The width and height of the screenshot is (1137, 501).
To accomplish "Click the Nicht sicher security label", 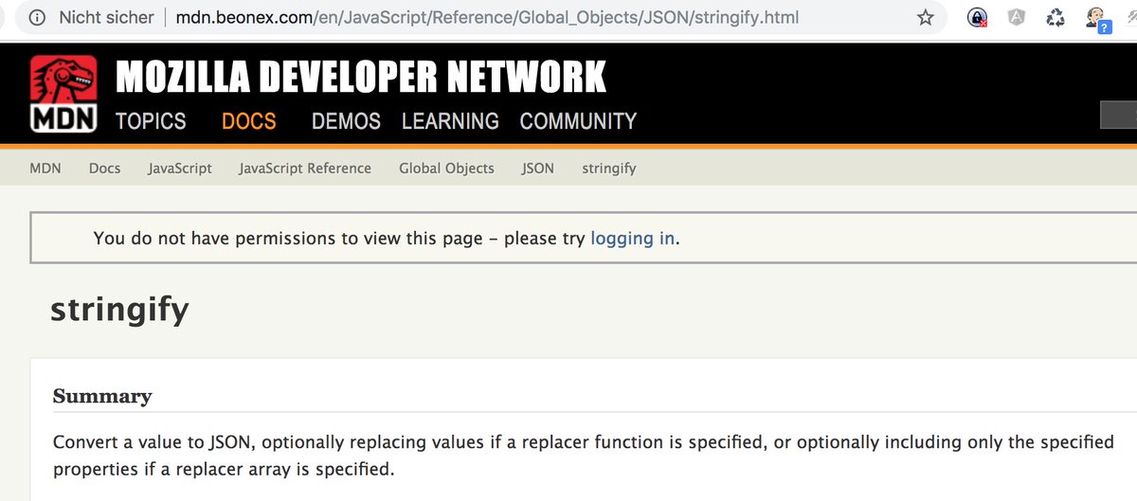I will (104, 17).
